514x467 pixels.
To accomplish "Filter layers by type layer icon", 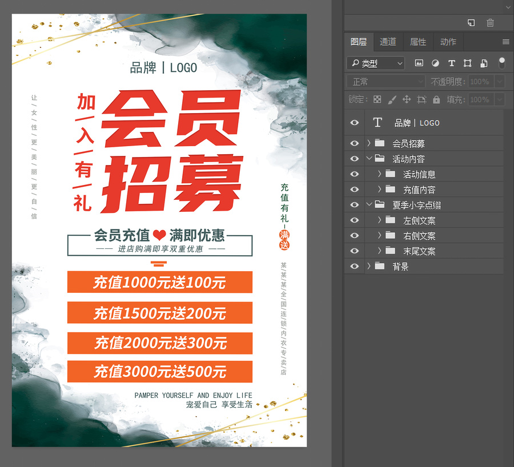I will tap(451, 63).
